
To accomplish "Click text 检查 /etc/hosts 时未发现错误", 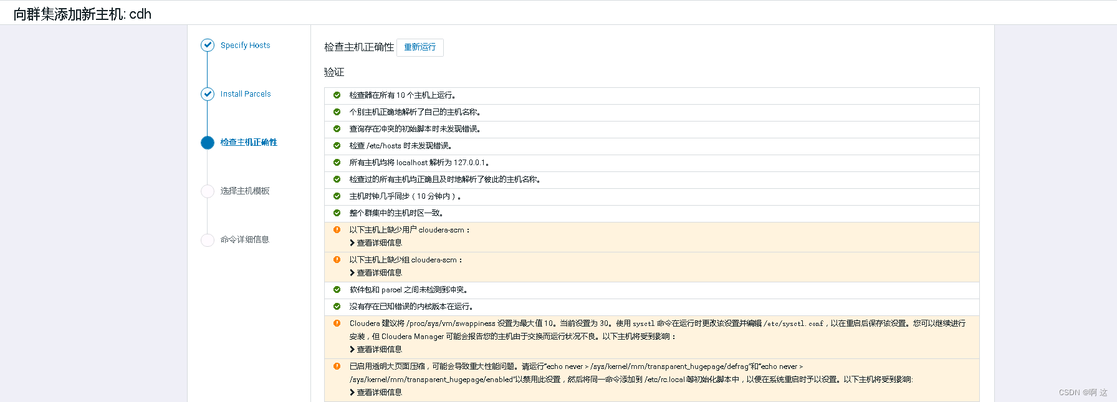I will [401, 146].
